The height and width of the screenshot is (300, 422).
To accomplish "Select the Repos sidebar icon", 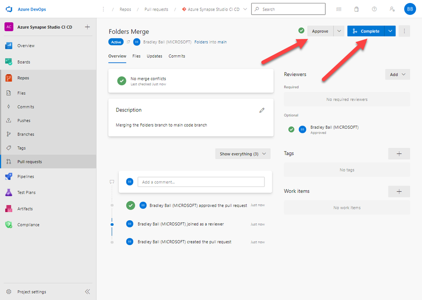I will pos(8,78).
